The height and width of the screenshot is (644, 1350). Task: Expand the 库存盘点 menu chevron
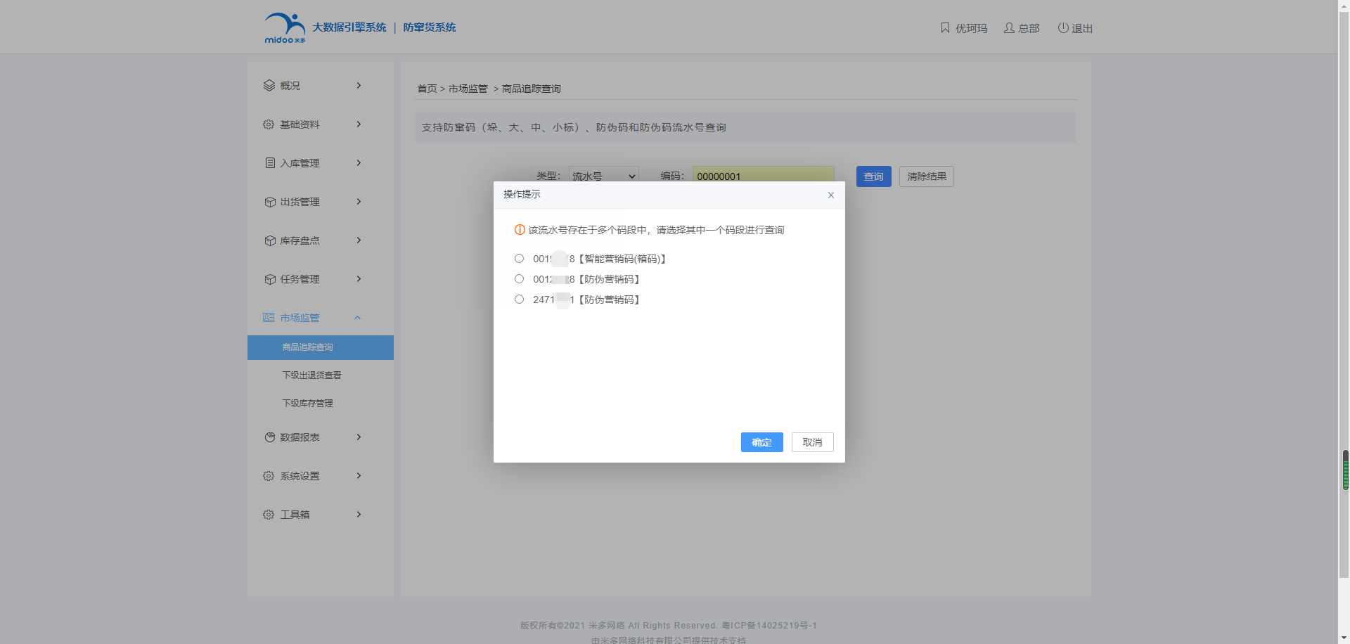click(359, 240)
